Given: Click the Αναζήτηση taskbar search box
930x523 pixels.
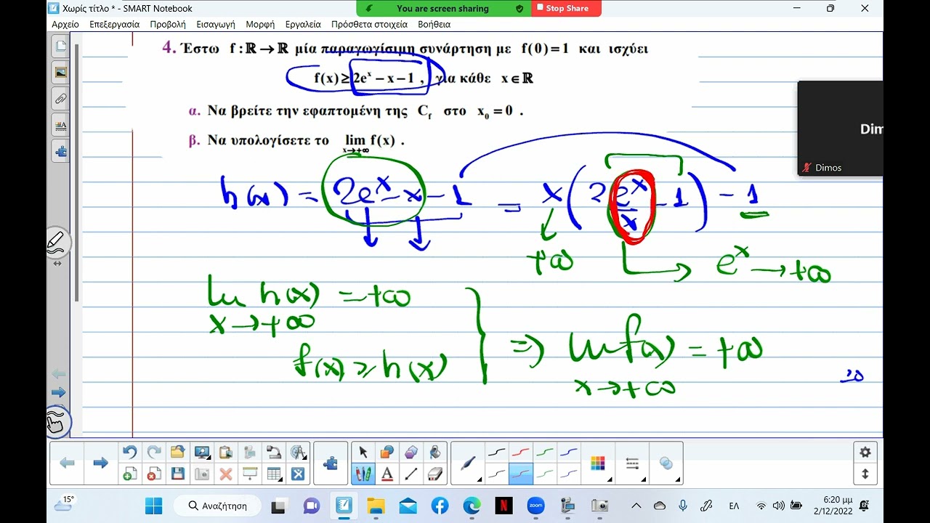Looking at the screenshot, I should click(216, 506).
